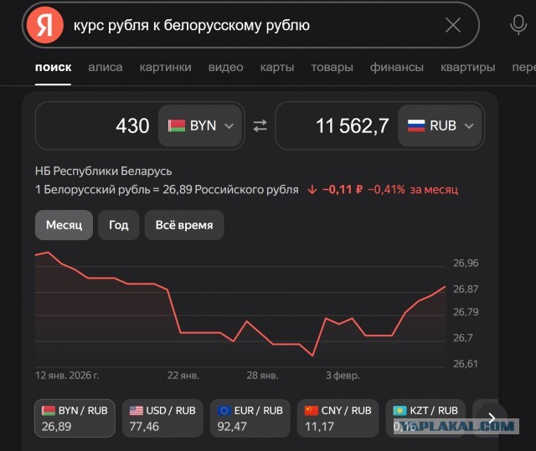Click the Russia flag in RUB selector

tap(416, 126)
